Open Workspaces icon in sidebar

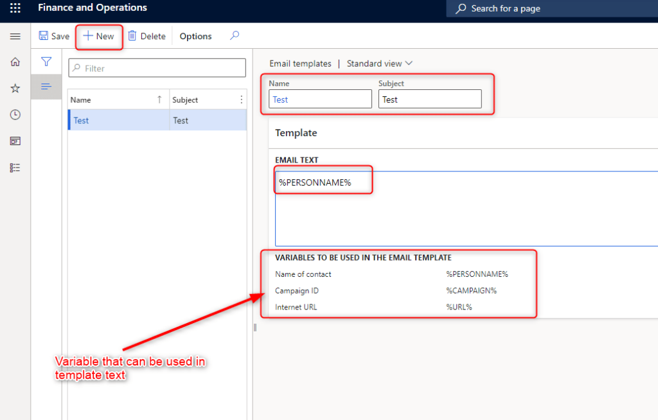coord(15,141)
